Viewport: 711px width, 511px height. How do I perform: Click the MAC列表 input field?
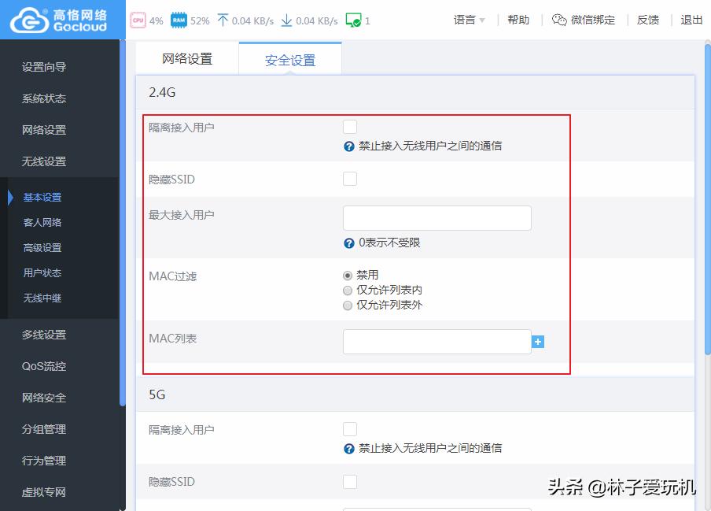point(437,342)
